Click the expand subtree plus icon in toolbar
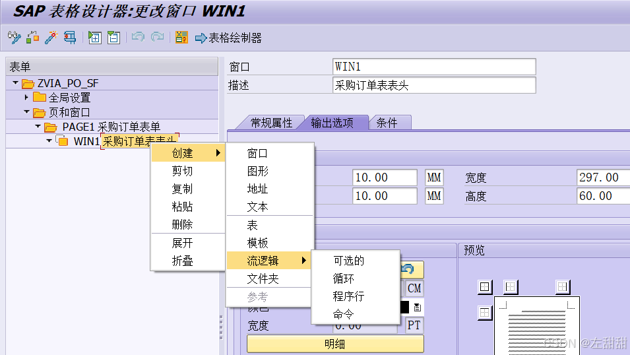Screen dimensions: 630x355 (95, 38)
